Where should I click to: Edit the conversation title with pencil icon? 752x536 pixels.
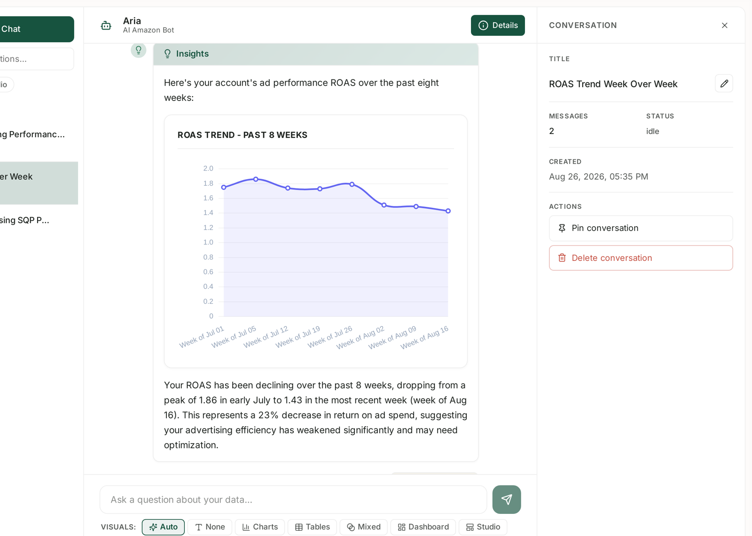pos(724,84)
